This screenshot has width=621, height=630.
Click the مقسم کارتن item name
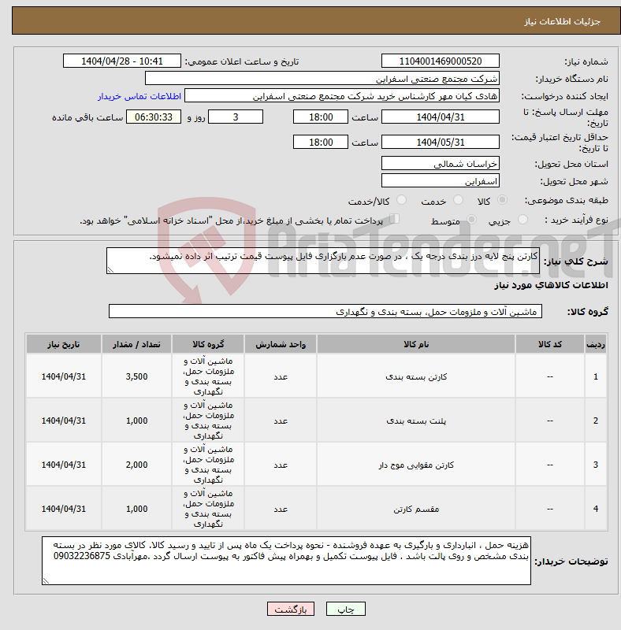(x=416, y=509)
